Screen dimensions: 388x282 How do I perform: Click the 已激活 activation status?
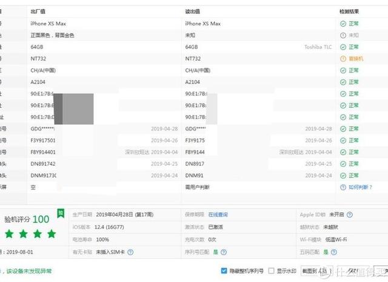216,227
